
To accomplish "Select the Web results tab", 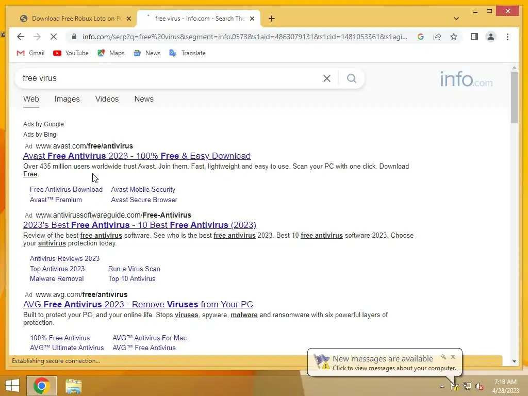I will (x=31, y=99).
